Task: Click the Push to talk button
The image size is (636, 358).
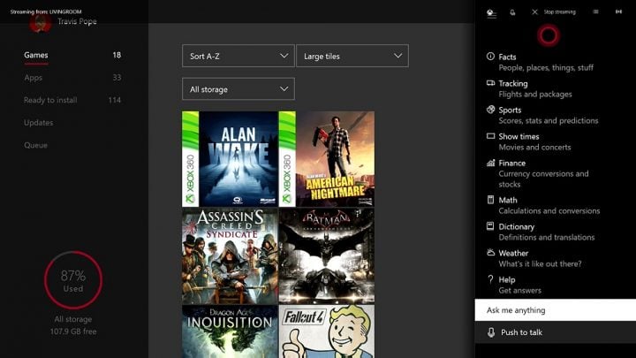Action: (556, 332)
